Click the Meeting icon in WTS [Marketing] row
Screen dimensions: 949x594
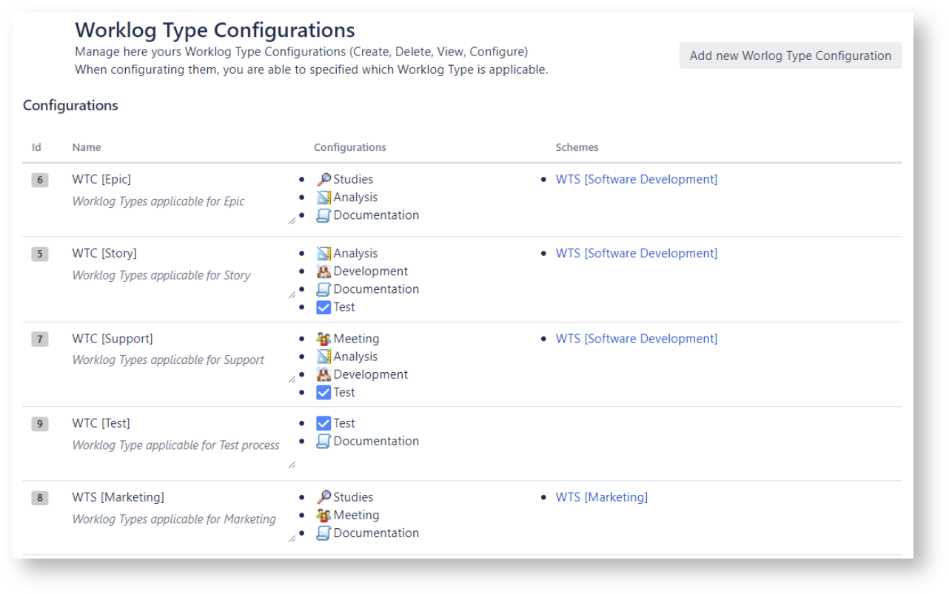click(323, 516)
